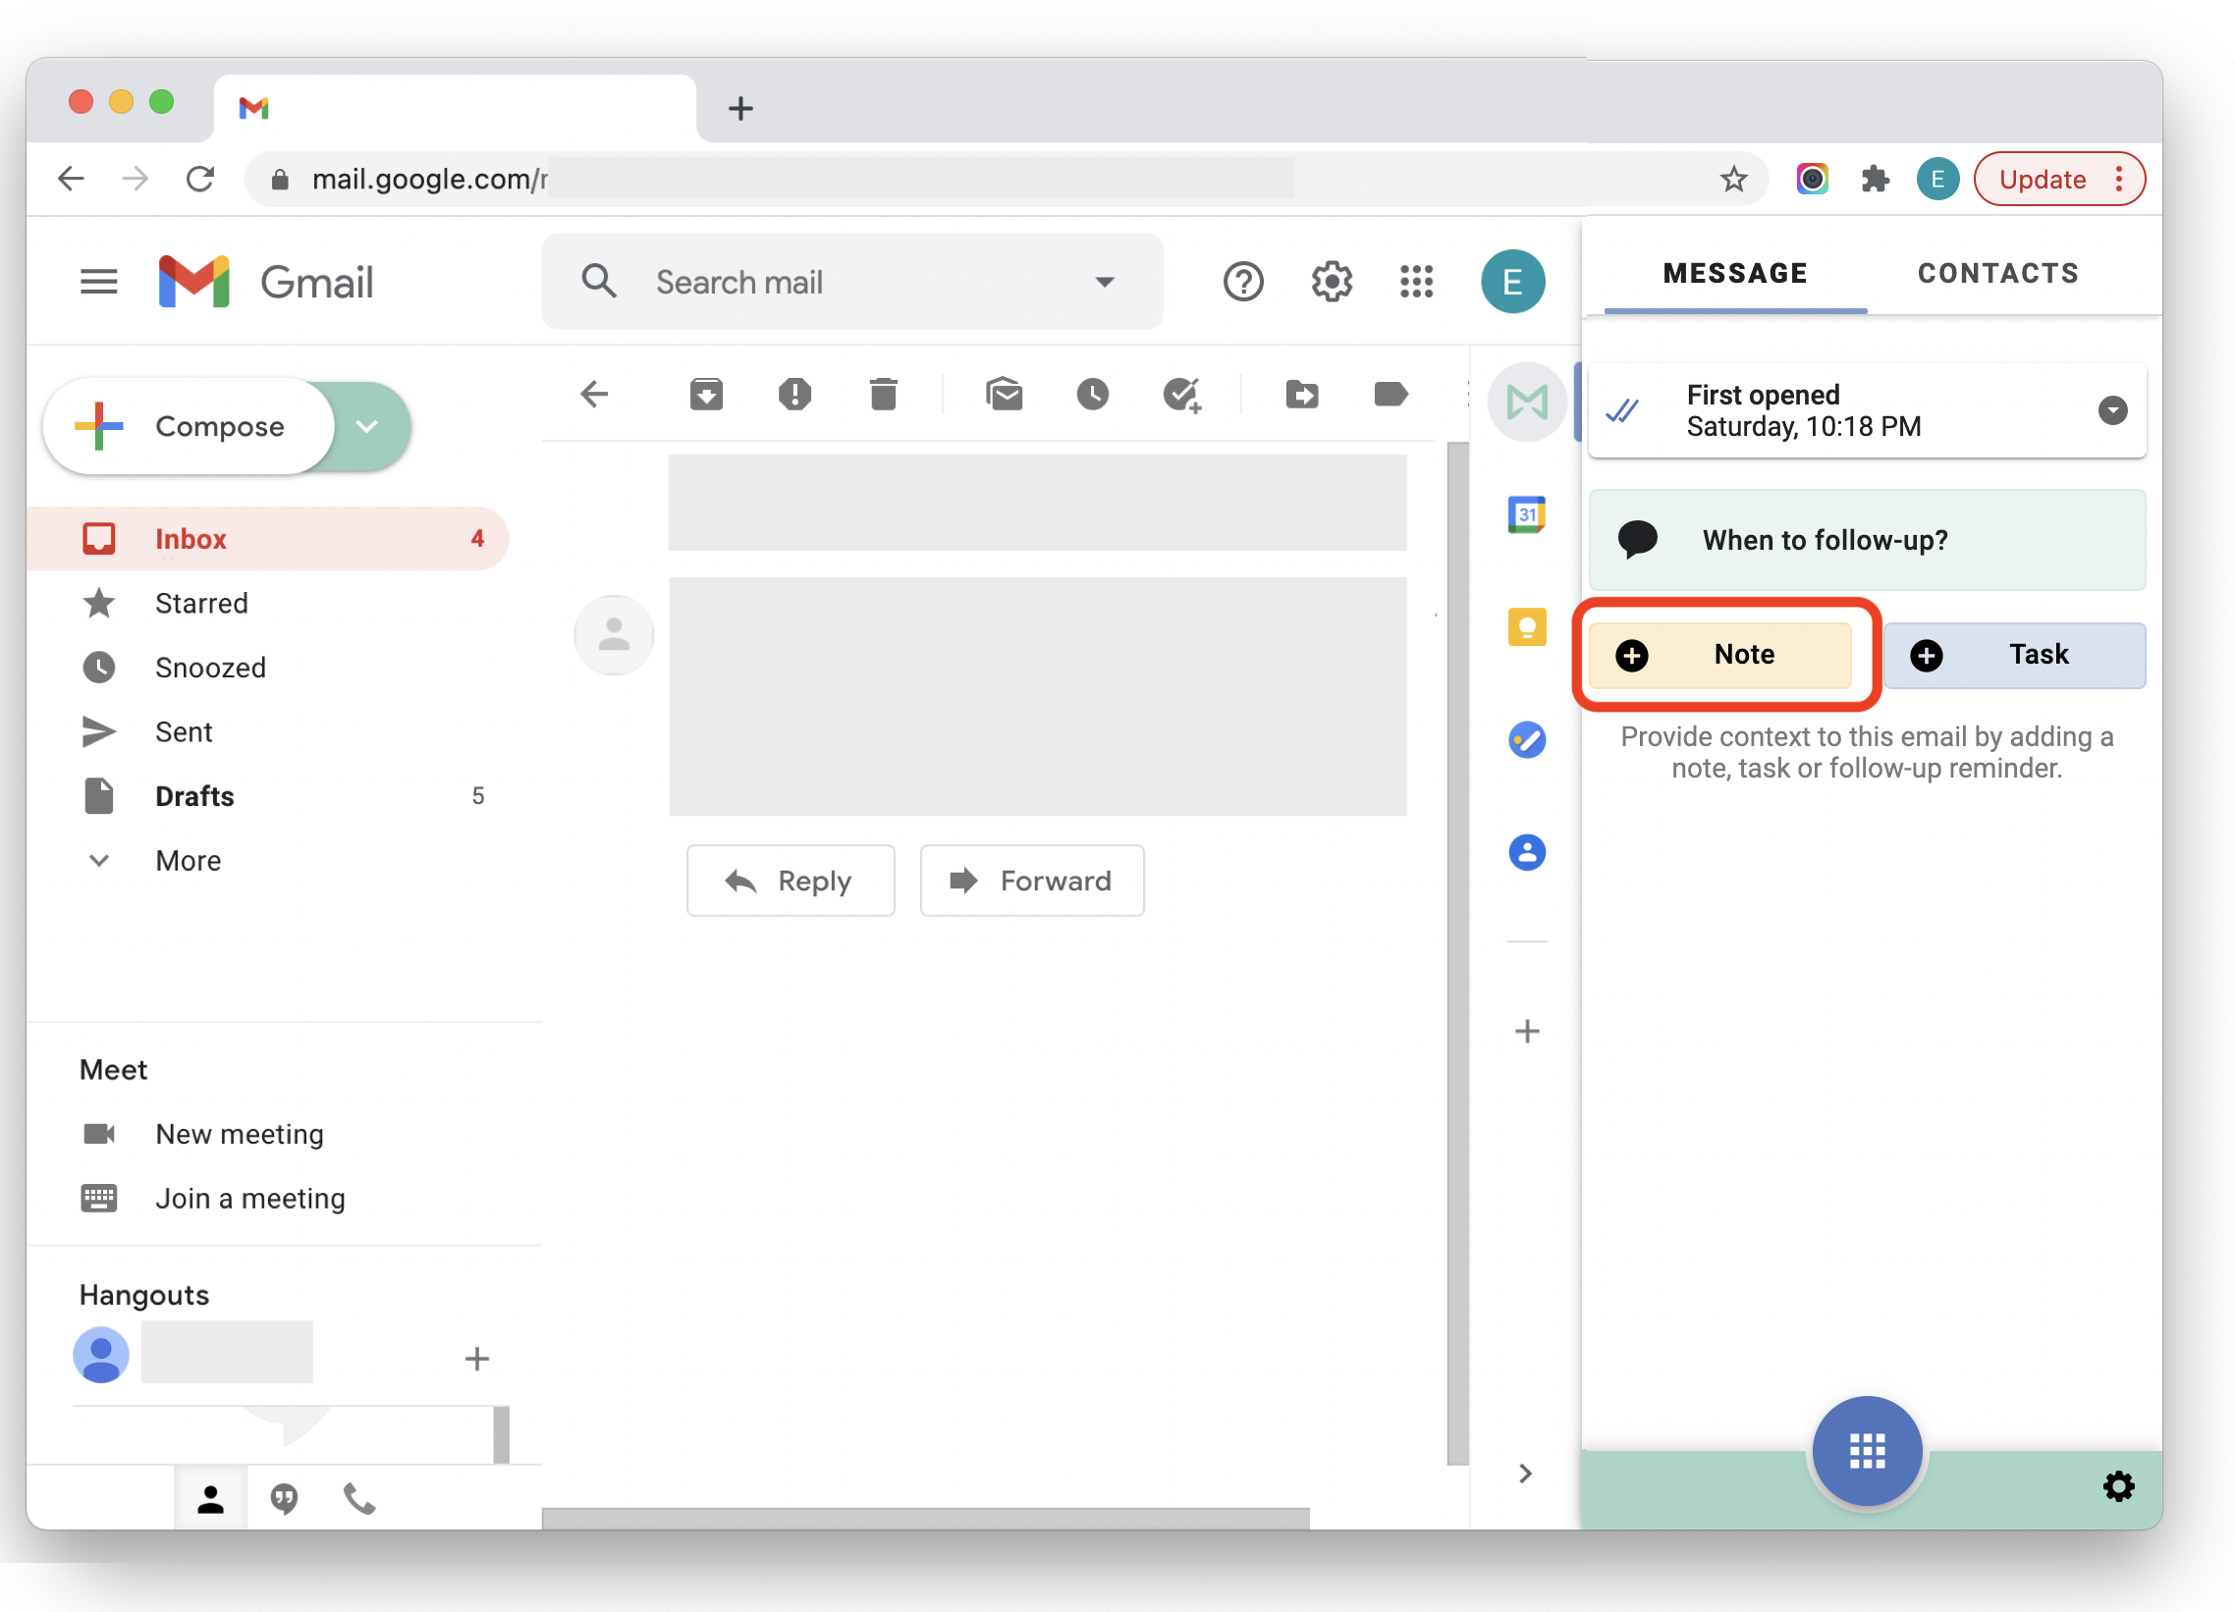Select the move to folder icon
This screenshot has height=1612, width=2235.
coord(1301,396)
